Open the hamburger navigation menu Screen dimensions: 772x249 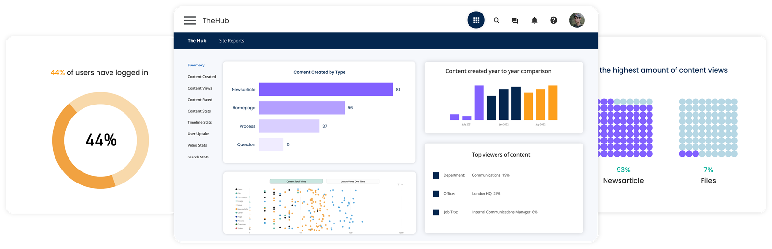click(x=190, y=20)
